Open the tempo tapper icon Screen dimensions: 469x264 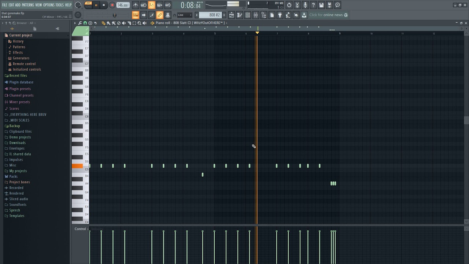[288, 15]
